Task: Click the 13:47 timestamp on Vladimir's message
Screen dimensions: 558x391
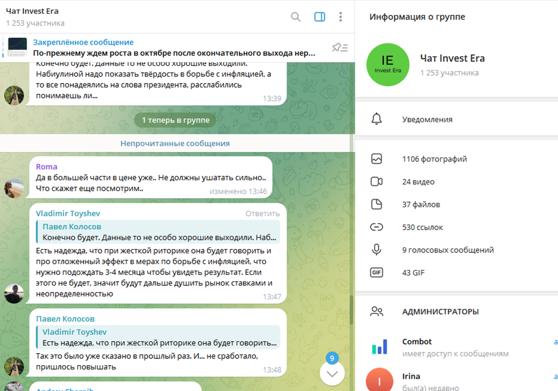Action: [272, 297]
